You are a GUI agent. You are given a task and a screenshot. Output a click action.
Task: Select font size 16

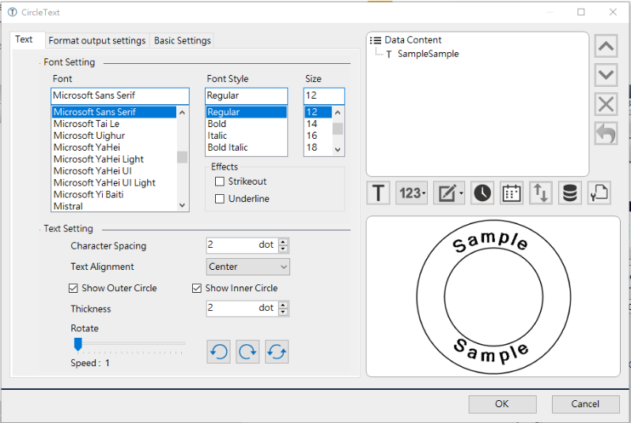pyautogui.click(x=318, y=136)
